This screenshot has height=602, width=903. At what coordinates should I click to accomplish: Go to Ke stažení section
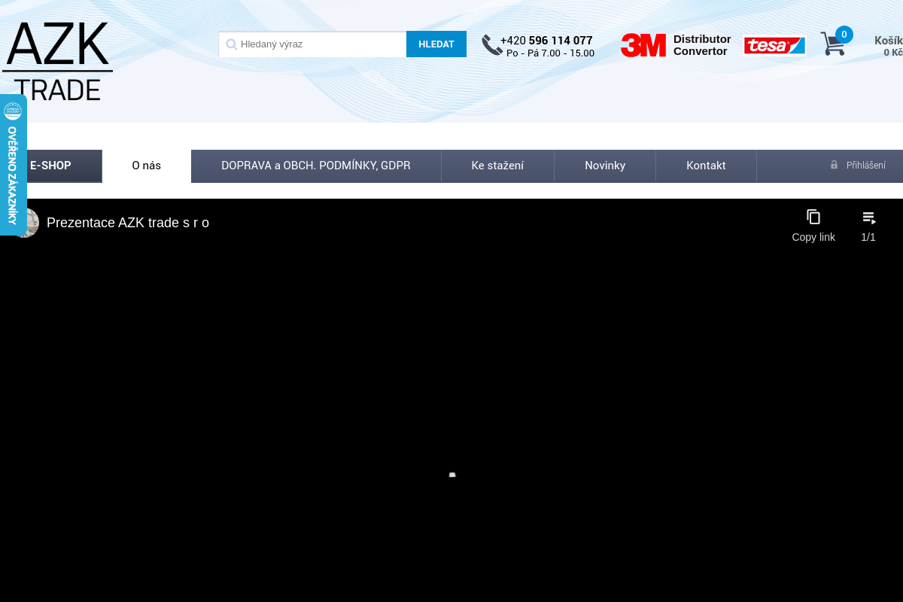click(x=497, y=166)
